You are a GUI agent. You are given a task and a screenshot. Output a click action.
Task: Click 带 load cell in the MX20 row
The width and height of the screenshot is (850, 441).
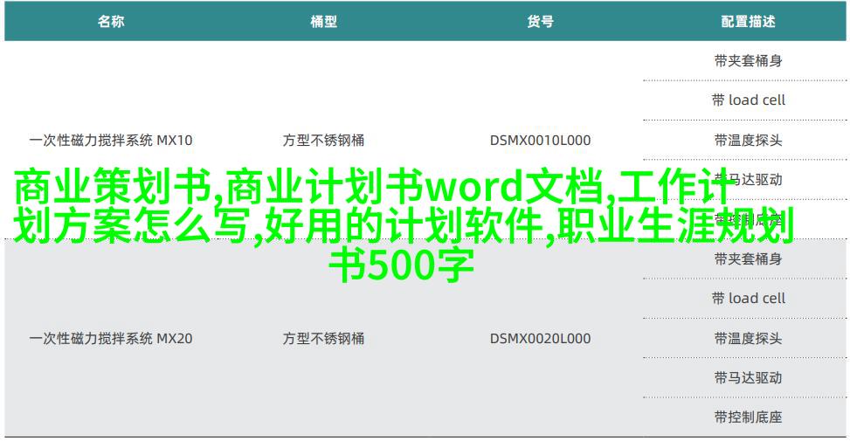pos(747,299)
